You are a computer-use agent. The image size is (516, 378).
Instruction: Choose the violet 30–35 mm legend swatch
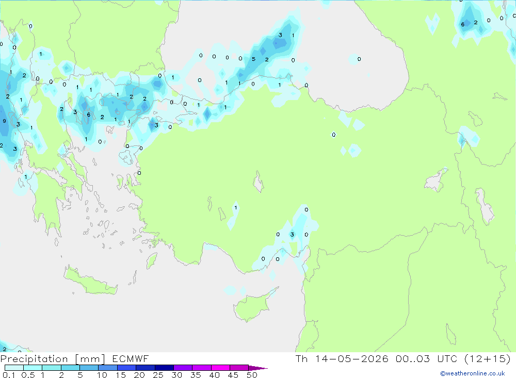183,368
